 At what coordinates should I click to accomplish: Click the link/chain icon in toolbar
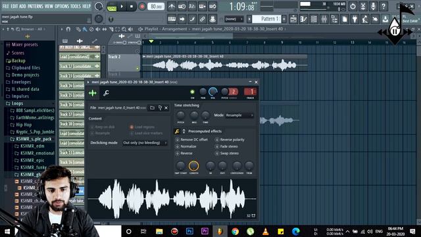(x=202, y=19)
